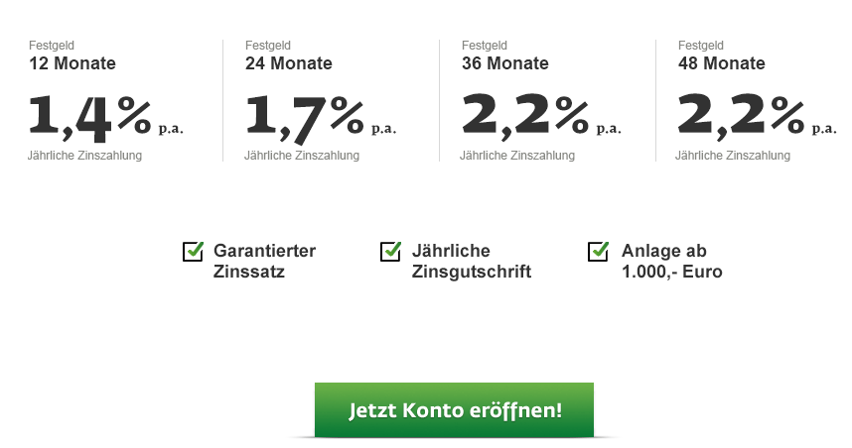Select the Festgeld 48 Monate heading

click(x=721, y=63)
